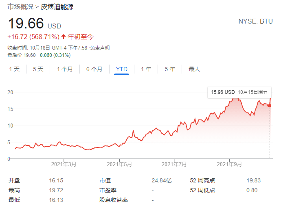Click the 最高 value 19.72
This screenshot has width=281, height=208.
tap(56, 190)
